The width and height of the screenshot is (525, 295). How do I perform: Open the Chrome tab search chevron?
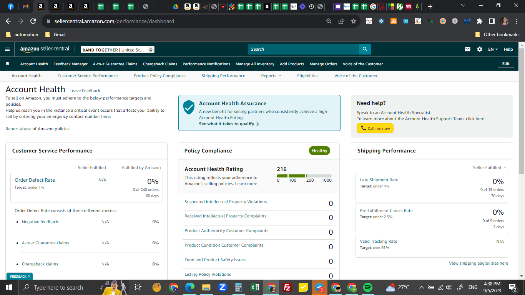pyautogui.click(x=463, y=6)
